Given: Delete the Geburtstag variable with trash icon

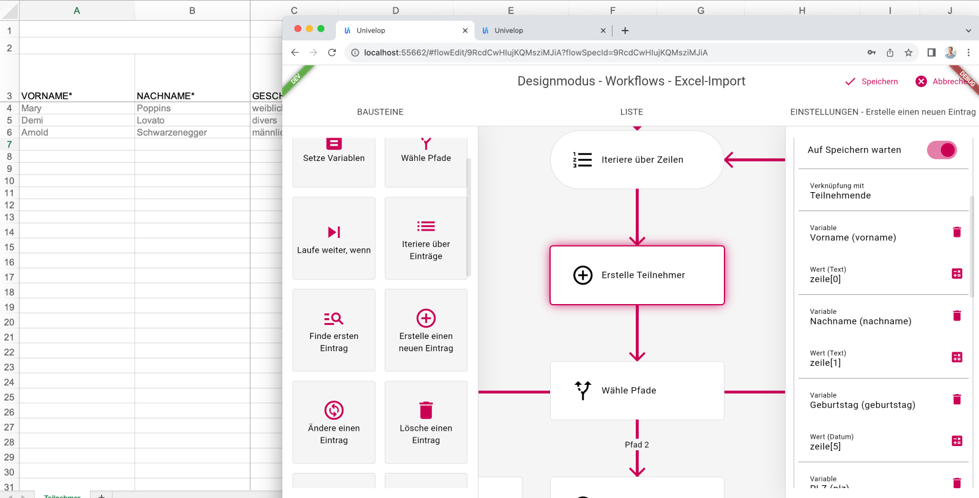Looking at the screenshot, I should [957, 400].
